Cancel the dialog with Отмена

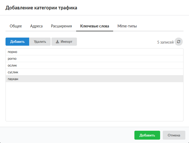point(174,135)
